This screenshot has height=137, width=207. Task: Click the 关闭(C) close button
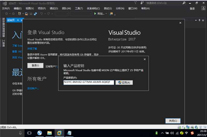[x=173, y=121]
